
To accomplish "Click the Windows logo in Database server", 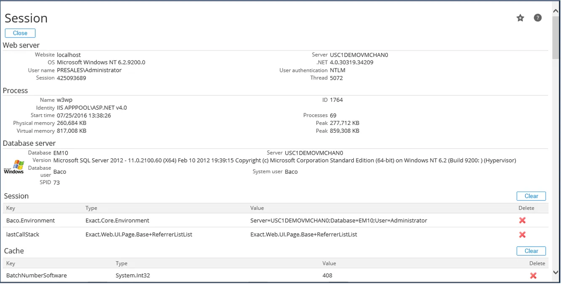I will pyautogui.click(x=13, y=166).
